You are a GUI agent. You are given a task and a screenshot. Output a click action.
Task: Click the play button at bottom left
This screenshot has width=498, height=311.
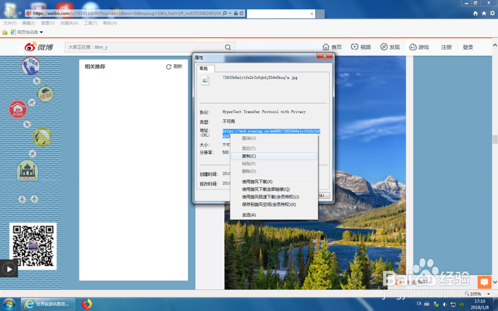tap(9, 269)
